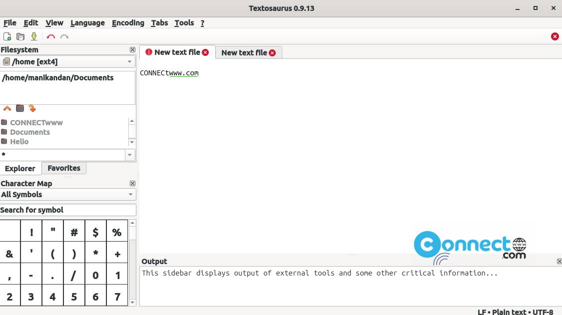Viewport: 562px width, 315px height.
Task: Select the Hello folder name
Action: (19, 141)
